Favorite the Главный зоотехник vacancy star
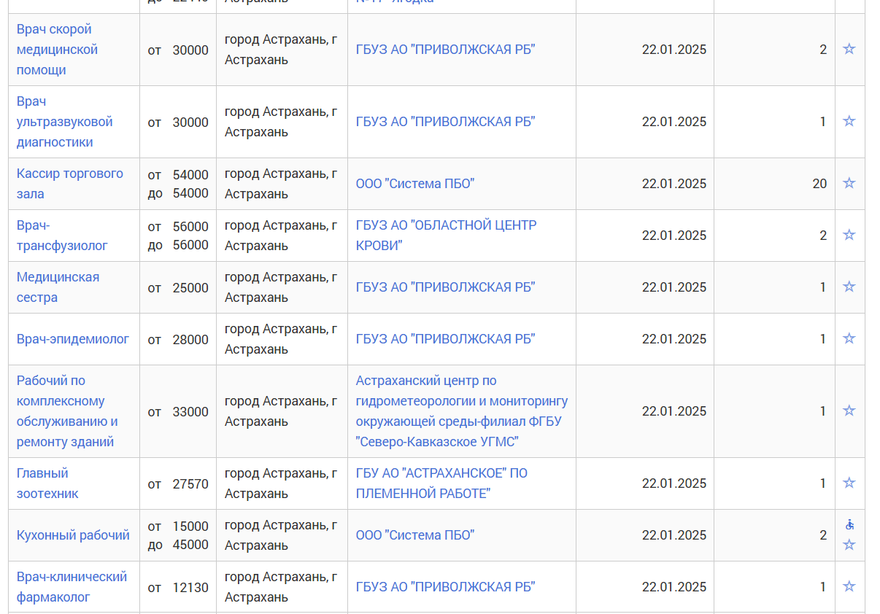Image resolution: width=880 pixels, height=614 pixels. tap(849, 483)
